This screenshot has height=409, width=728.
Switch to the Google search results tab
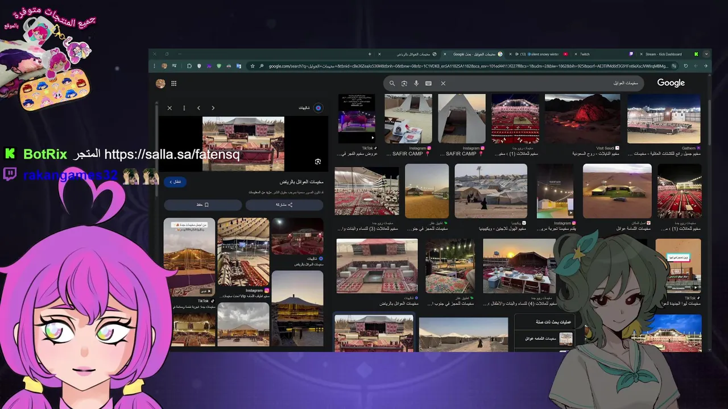point(474,54)
